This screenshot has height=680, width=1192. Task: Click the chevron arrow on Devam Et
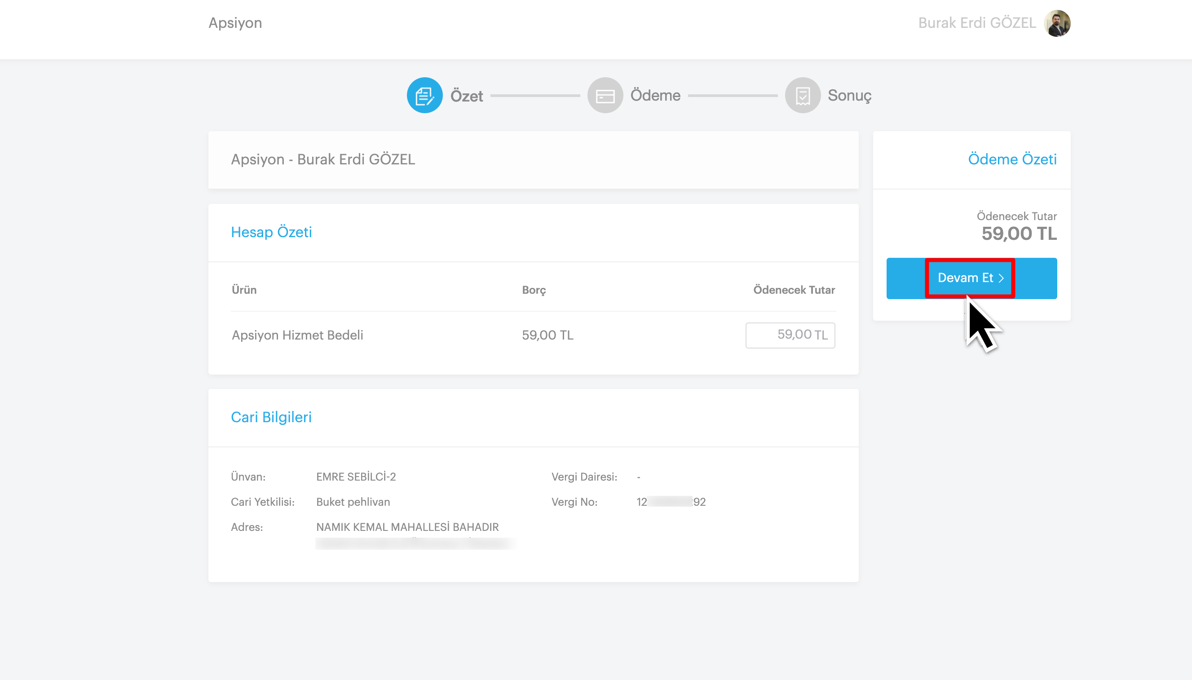(x=1001, y=278)
